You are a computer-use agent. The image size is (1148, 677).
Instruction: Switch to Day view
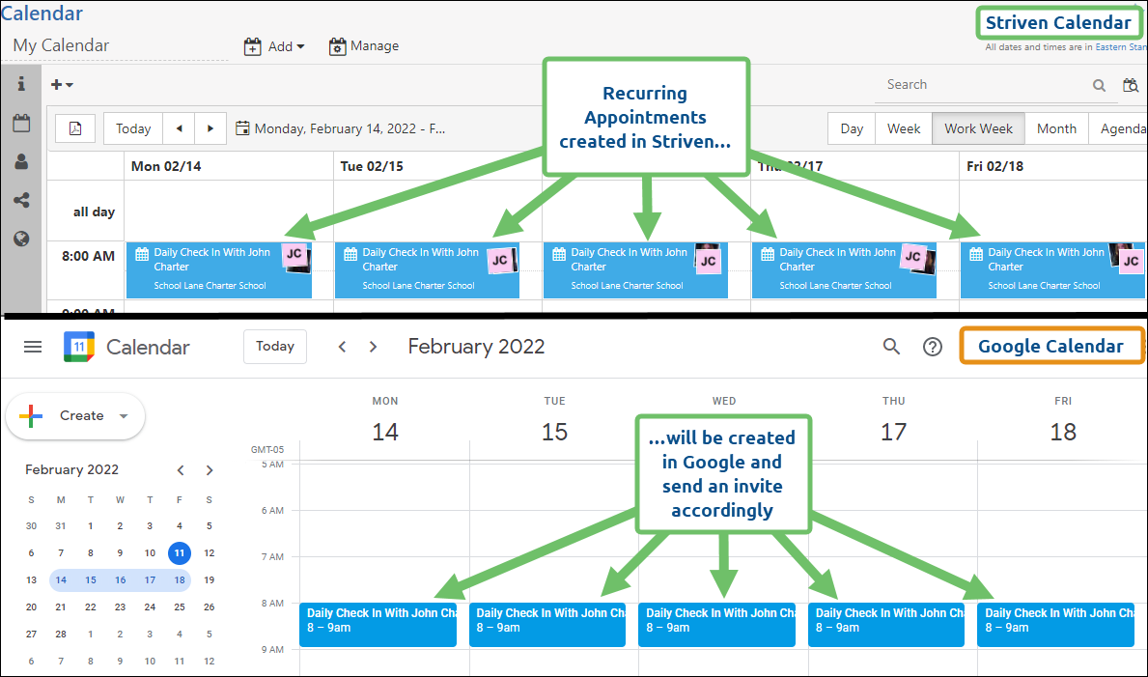[x=852, y=128]
